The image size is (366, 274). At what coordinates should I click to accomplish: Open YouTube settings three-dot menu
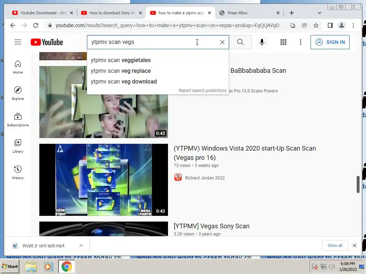[301, 42]
